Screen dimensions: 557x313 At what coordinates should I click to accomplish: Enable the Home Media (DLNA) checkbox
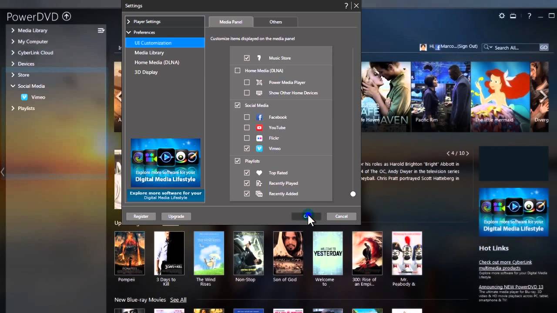[x=237, y=70]
